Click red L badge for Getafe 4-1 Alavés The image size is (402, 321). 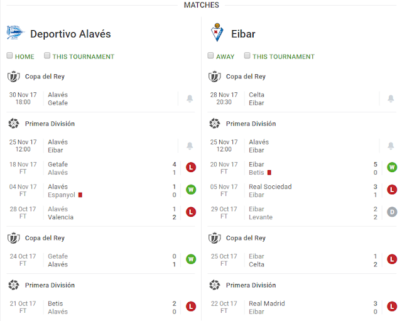(191, 168)
